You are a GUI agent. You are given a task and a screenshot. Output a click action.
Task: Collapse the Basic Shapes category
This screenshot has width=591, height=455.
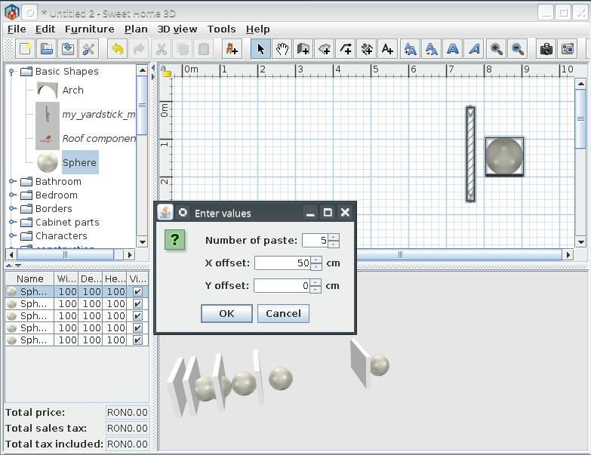(x=11, y=72)
